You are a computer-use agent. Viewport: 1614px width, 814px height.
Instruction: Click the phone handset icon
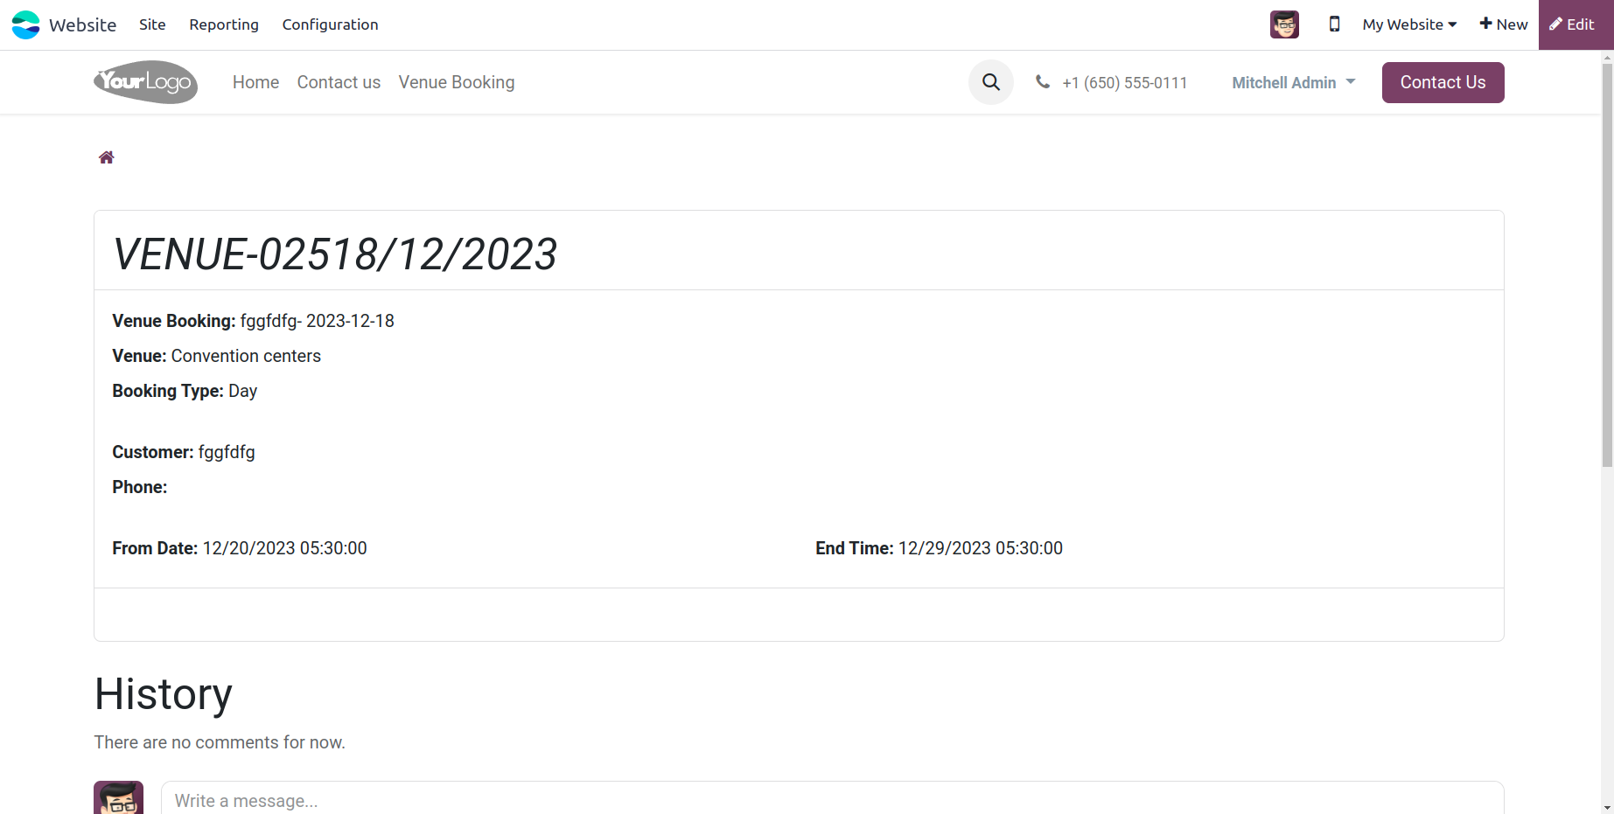[x=1043, y=82]
